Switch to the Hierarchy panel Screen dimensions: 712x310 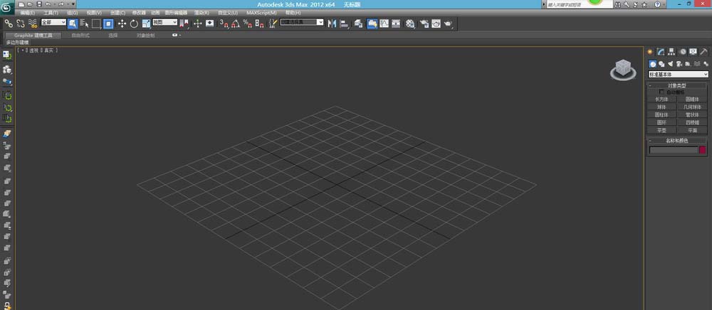click(x=671, y=51)
